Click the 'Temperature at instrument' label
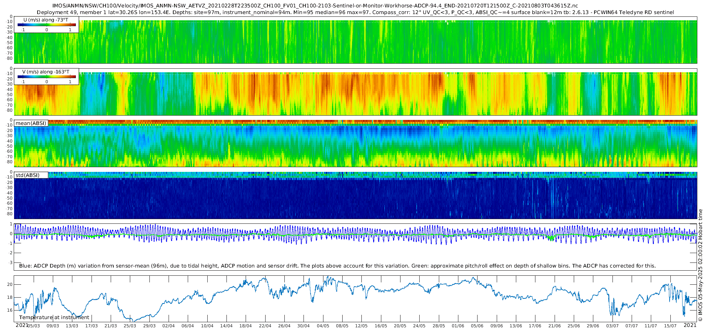This screenshot has height=332, width=704. (54, 317)
